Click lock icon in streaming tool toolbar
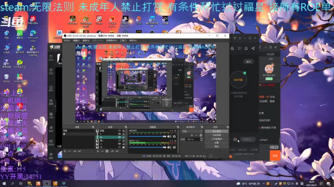 pos(232,48)
